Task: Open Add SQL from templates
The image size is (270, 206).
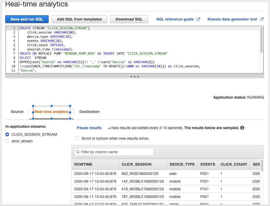Action: click(x=79, y=19)
